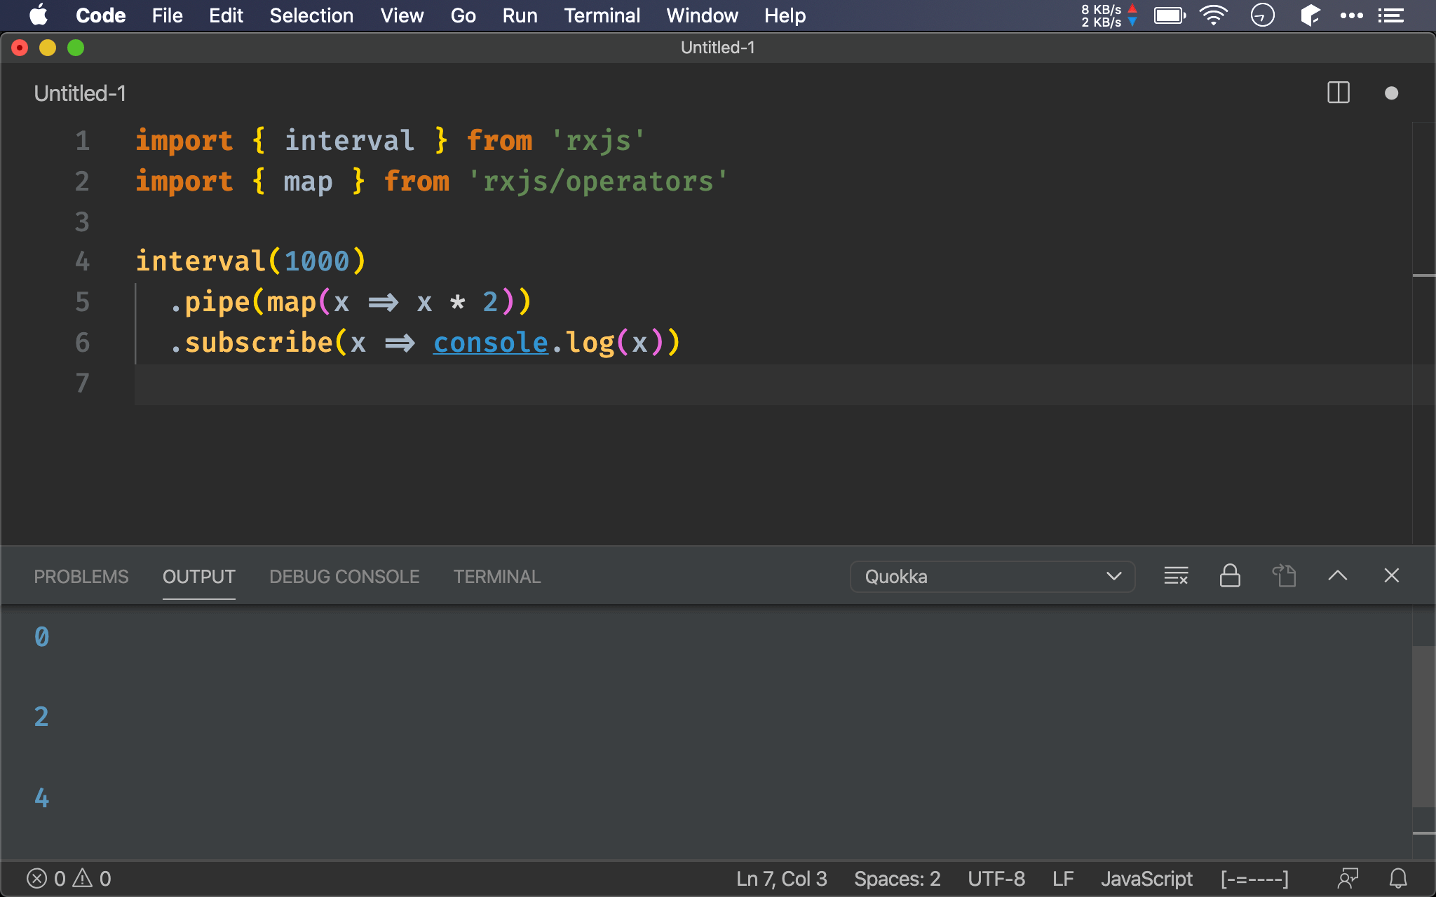1436x897 pixels.
Task: Close the bottom panel
Action: [1391, 576]
